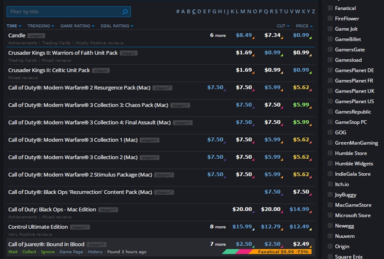Open the GAME RATING sort dropdown
Viewport: 384px width, 259px height.
pyautogui.click(x=77, y=26)
